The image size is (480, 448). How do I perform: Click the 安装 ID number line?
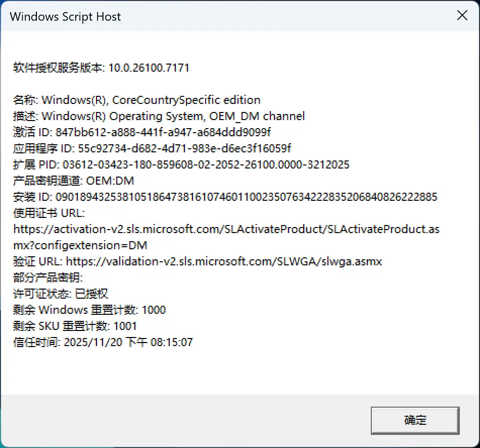tap(225, 197)
